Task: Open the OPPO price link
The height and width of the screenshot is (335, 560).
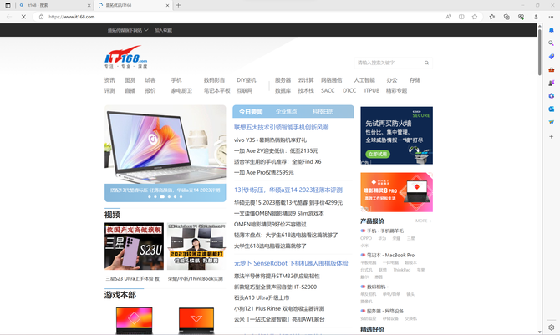Action: [366, 238]
